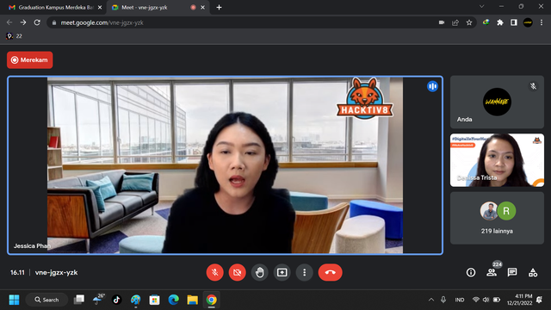Turn on the camera in Meet
Viewport: 551px width, 310px height.
pos(238,272)
